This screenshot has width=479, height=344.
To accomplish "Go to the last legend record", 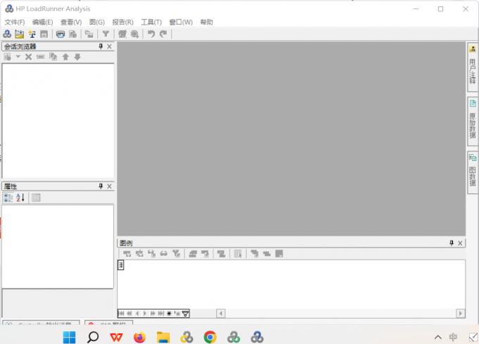I will click(x=161, y=313).
